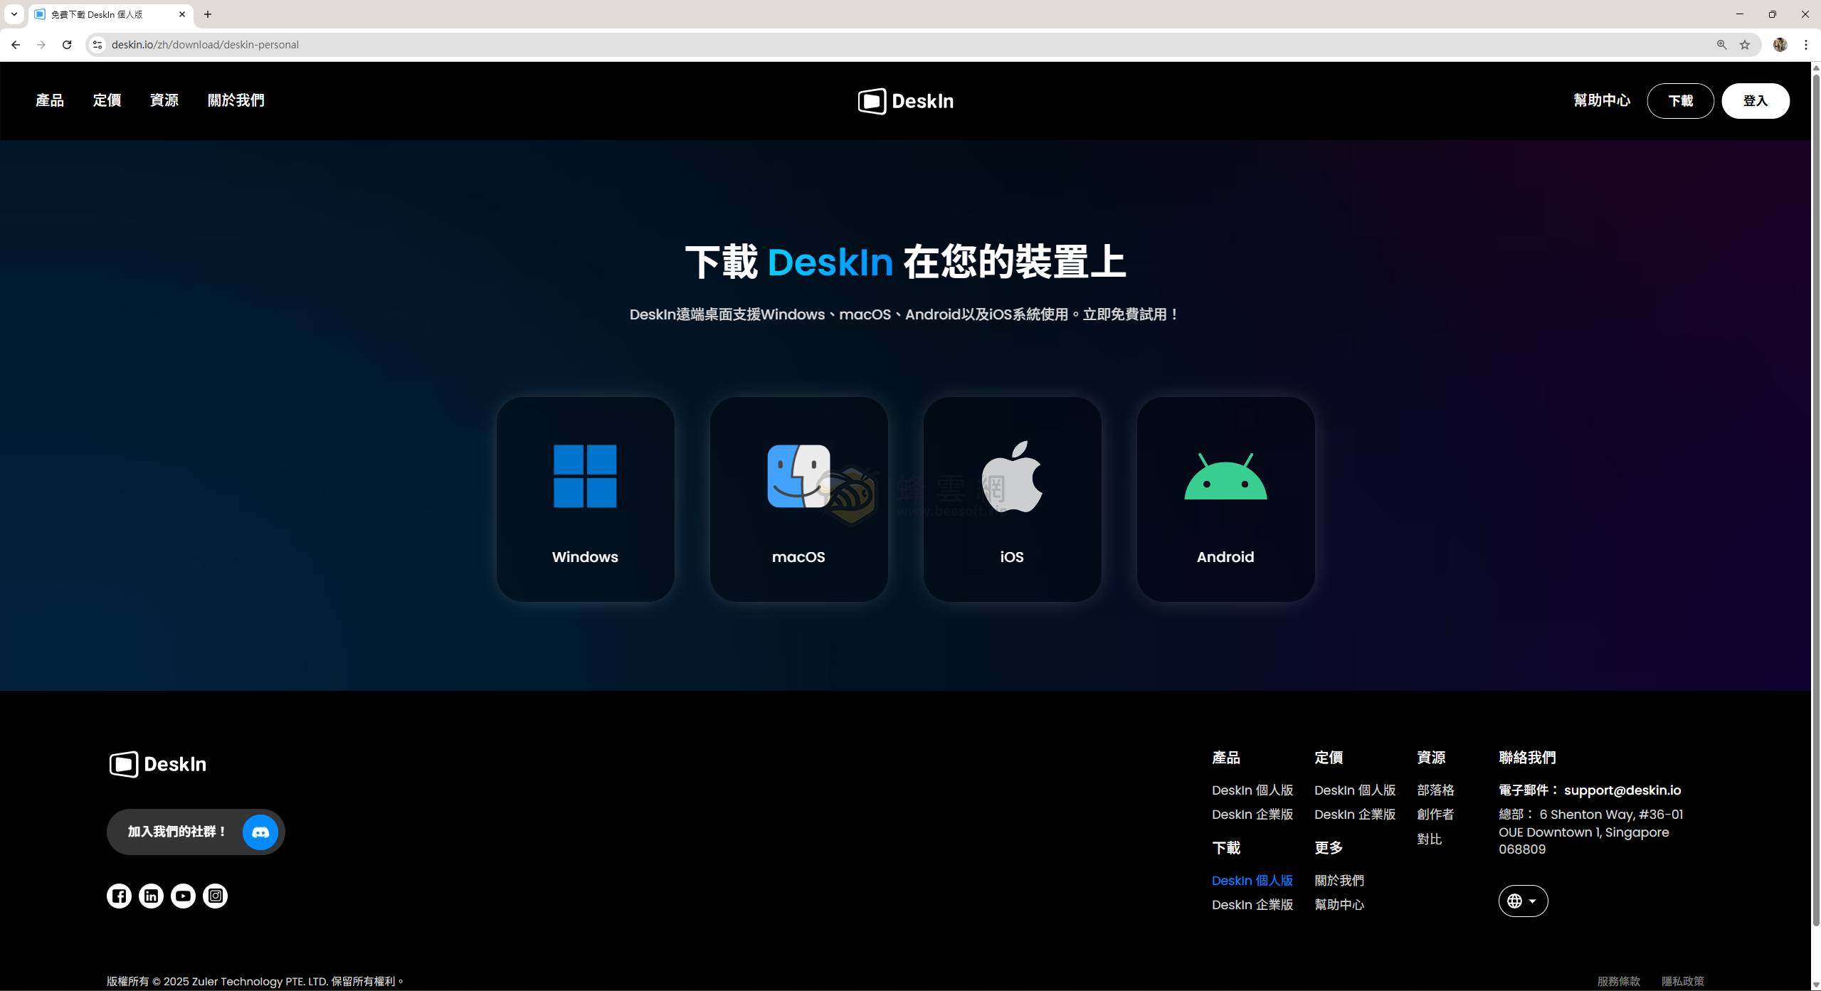Click the Windows logo download icon
This screenshot has width=1821, height=991.
[585, 476]
